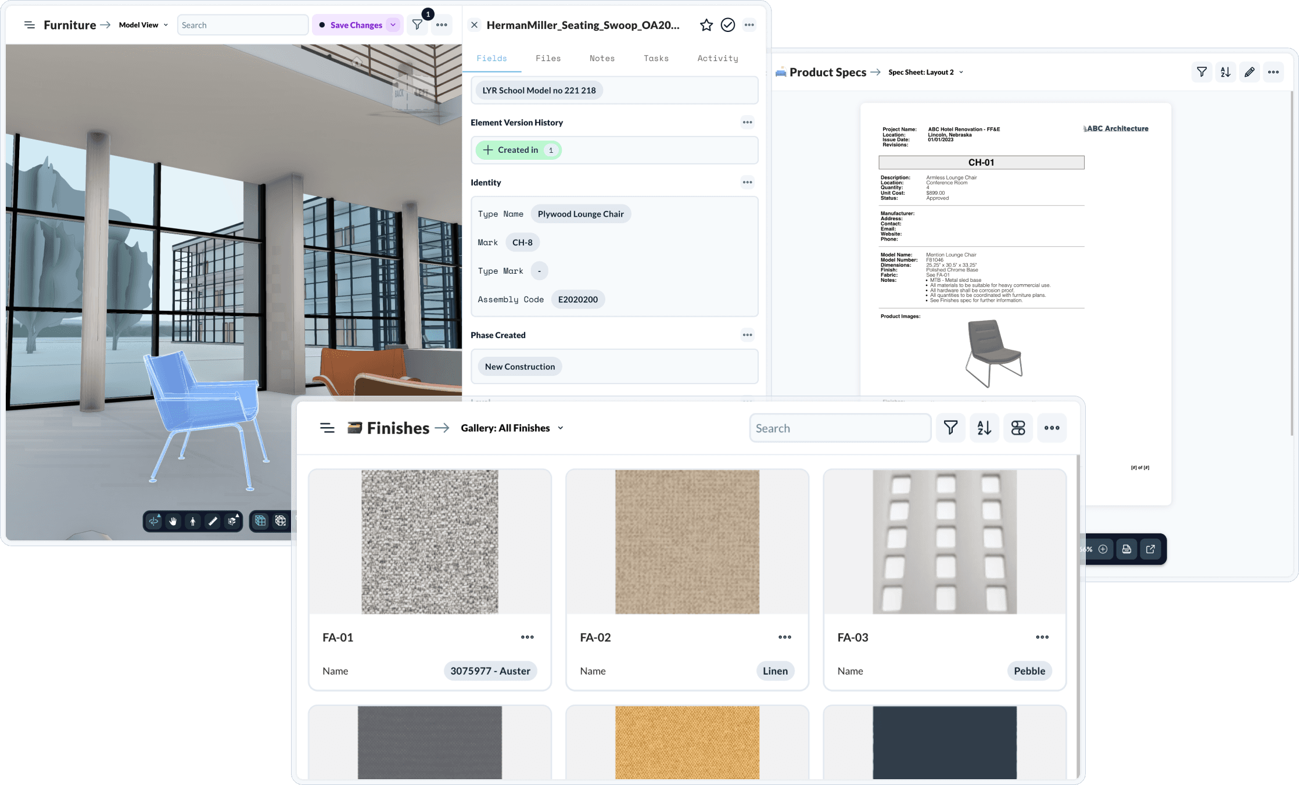
Task: Select the FA-02 Linen finish swatch
Action: click(687, 541)
